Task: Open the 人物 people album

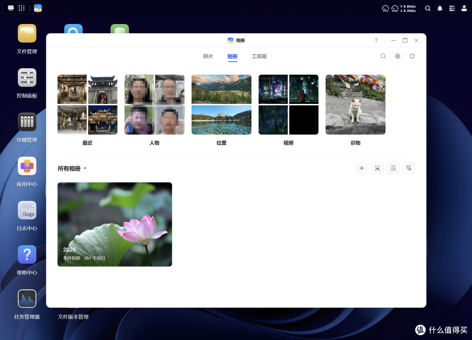Action: 154,104
